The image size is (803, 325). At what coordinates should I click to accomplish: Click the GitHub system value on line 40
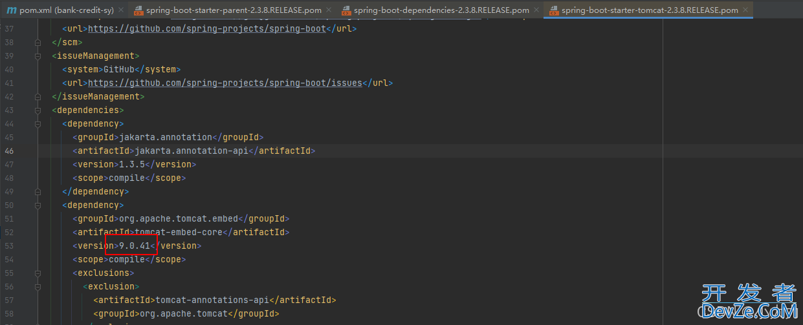click(x=119, y=69)
